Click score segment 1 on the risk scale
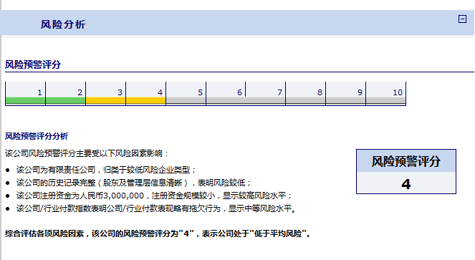Viewport: 475px width, 260px height. 26,93
